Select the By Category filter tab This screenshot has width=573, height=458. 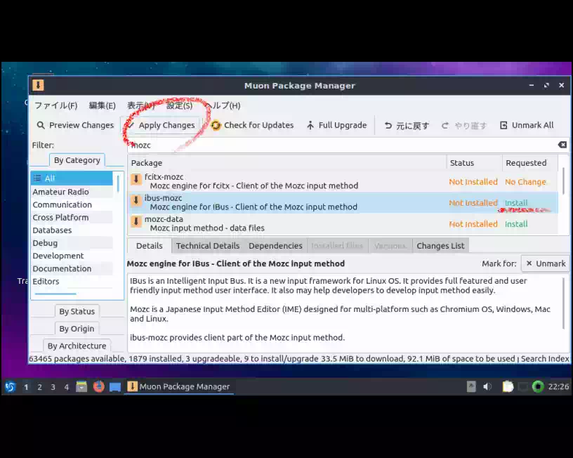point(77,160)
